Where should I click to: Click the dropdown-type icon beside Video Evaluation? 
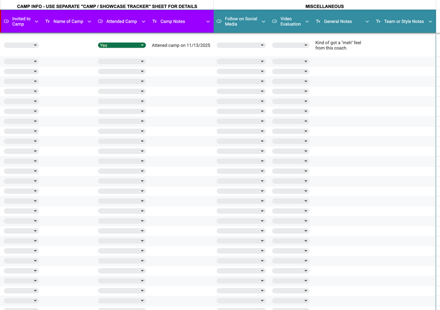coord(275,21)
